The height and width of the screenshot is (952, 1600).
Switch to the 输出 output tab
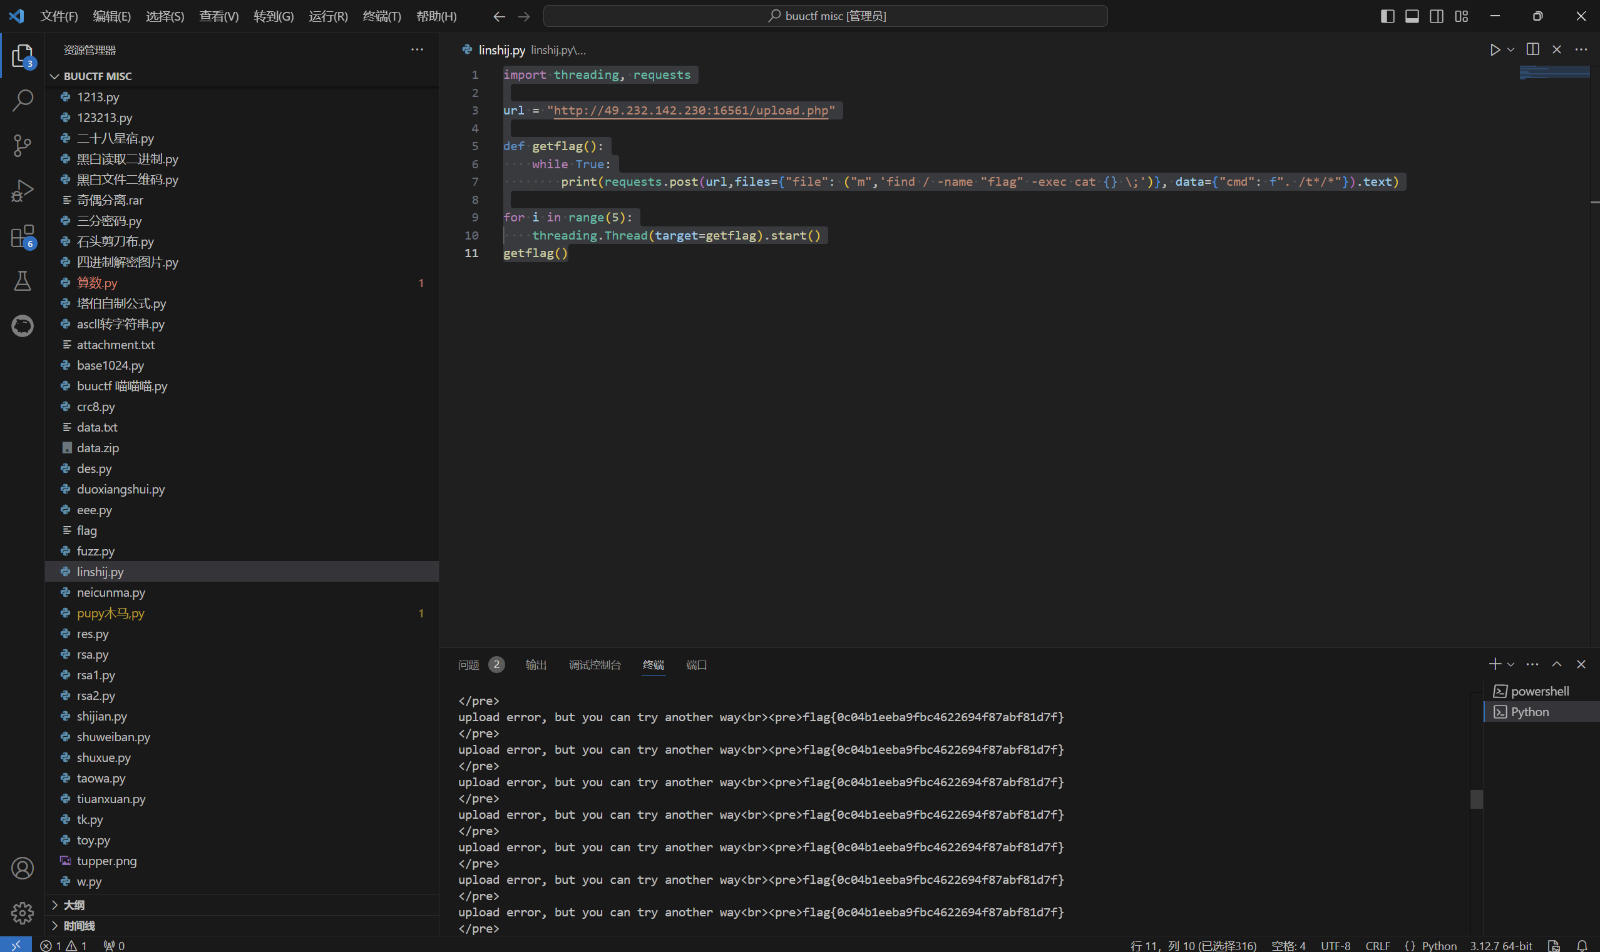point(536,665)
